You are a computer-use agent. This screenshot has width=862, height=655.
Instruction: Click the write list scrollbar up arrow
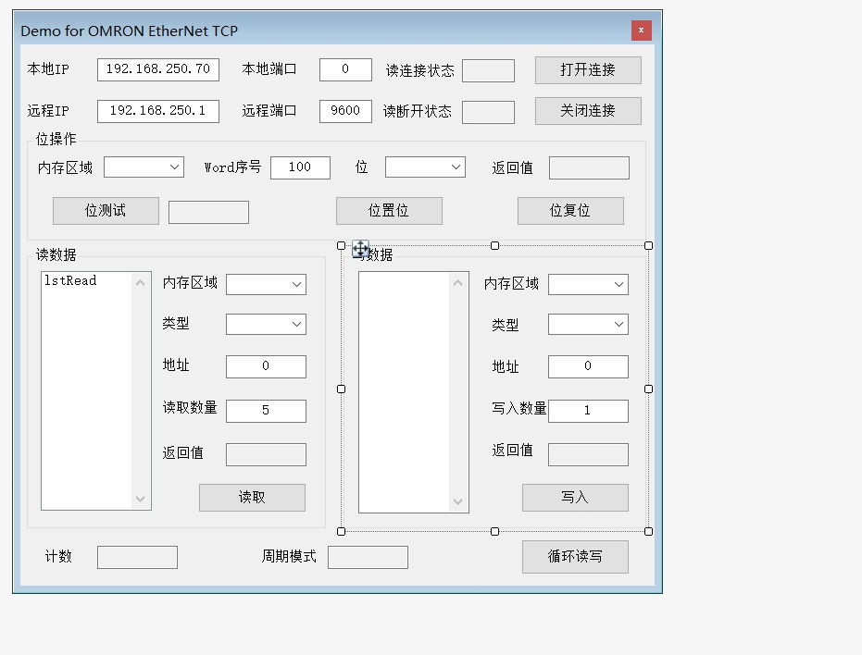point(458,283)
